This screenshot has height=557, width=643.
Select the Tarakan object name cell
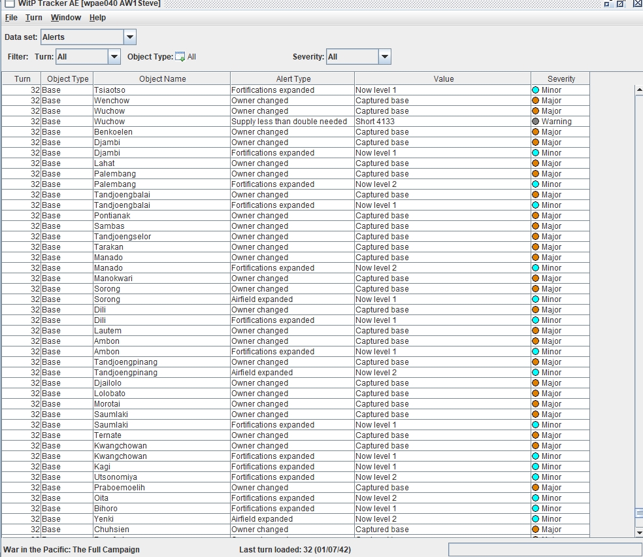pyautogui.click(x=162, y=247)
